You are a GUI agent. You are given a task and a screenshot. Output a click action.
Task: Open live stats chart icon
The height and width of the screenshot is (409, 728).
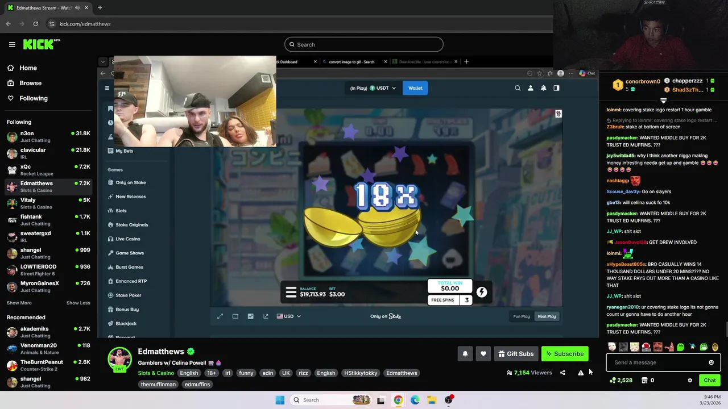(x=250, y=316)
